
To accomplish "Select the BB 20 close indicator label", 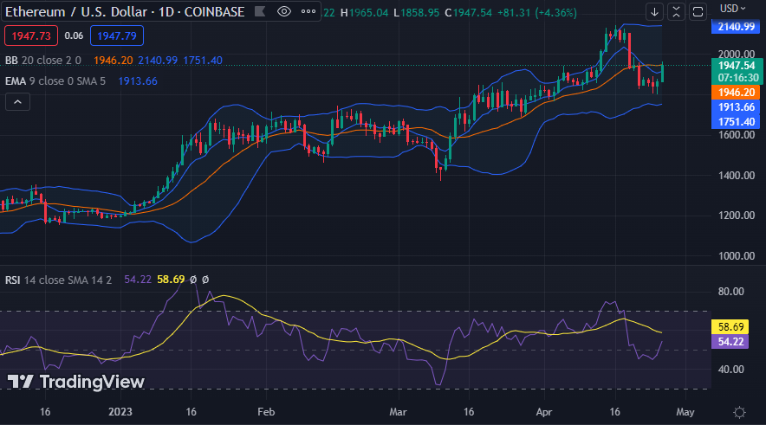I will tap(43, 61).
